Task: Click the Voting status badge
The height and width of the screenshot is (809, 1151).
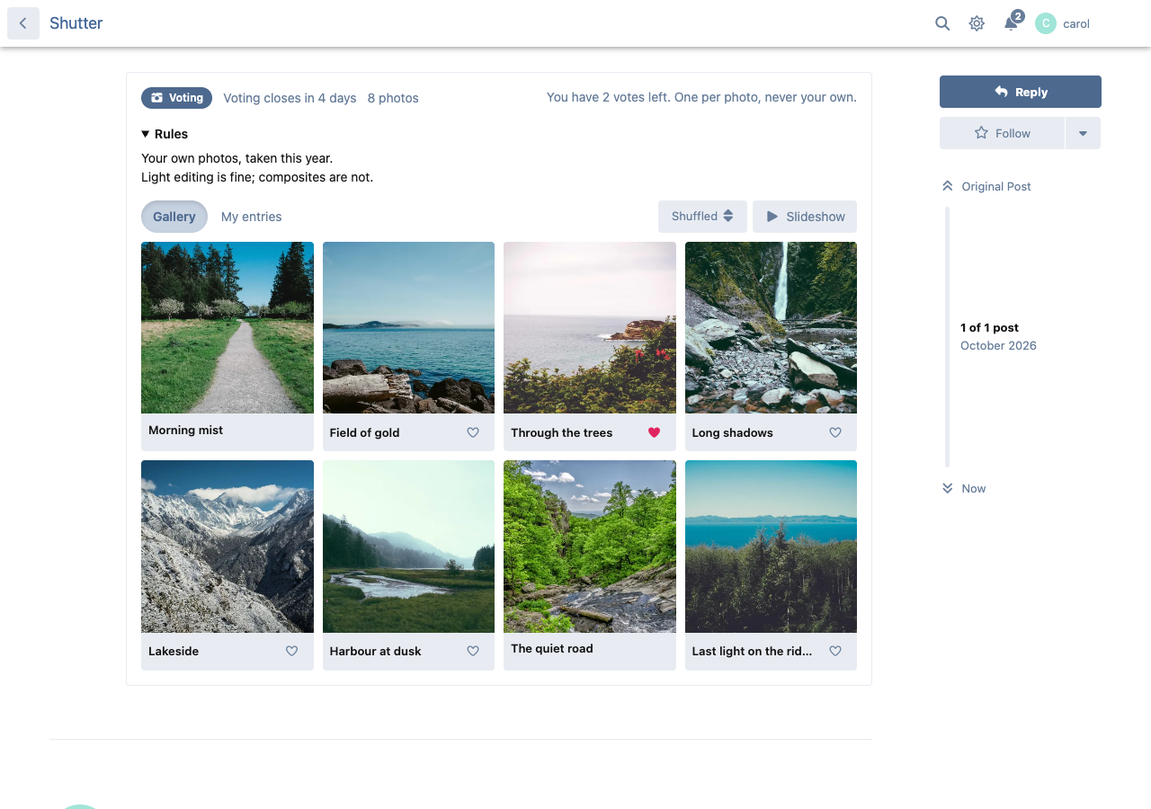Action: (176, 98)
